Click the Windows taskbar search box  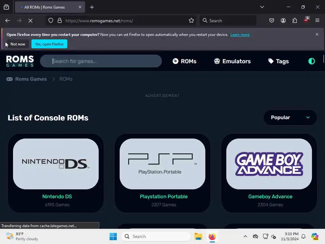(156, 236)
